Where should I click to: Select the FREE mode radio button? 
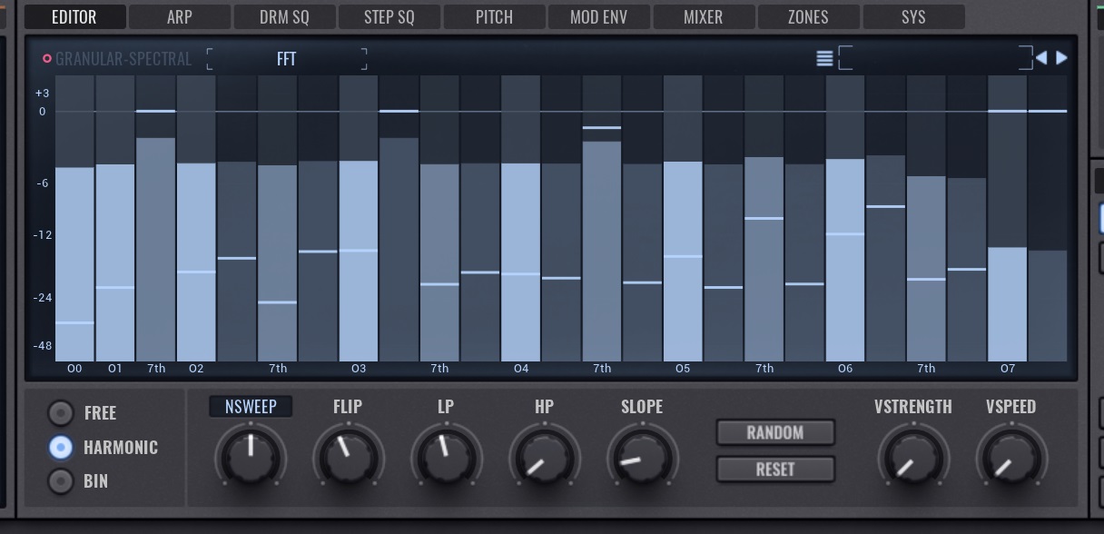61,413
